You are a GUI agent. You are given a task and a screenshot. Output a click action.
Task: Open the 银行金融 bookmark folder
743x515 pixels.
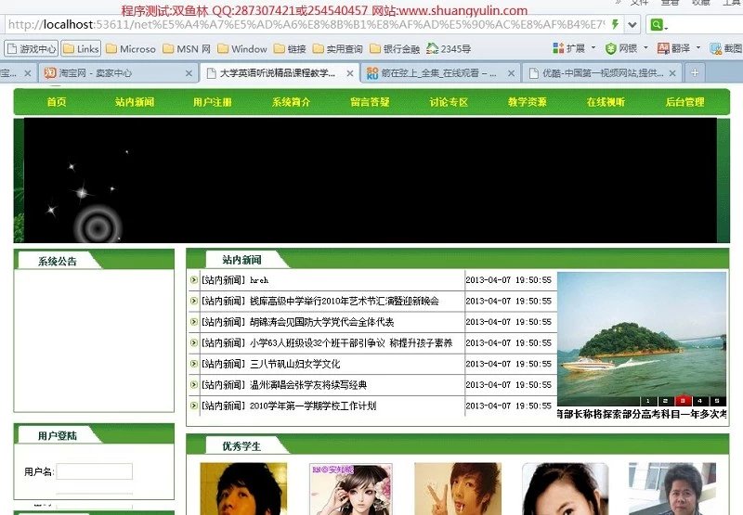coord(395,49)
